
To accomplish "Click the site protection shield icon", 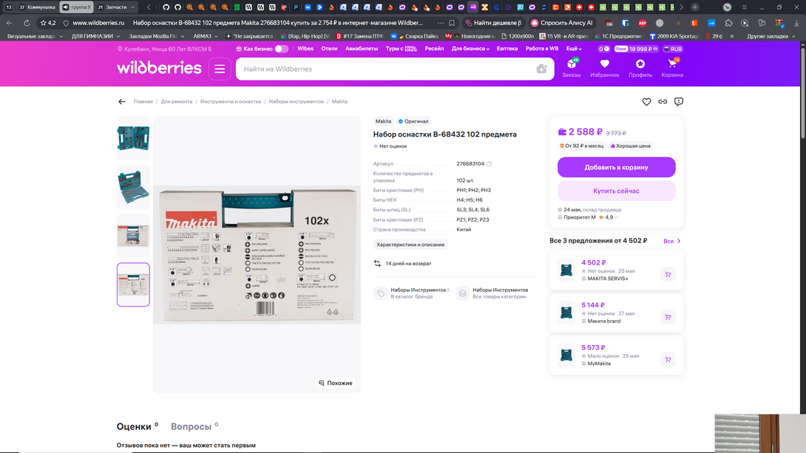I will click(x=66, y=23).
